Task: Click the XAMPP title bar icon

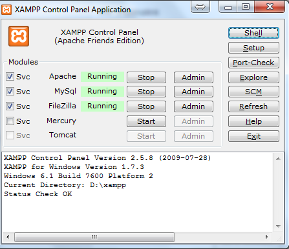Action: (x=6, y=10)
